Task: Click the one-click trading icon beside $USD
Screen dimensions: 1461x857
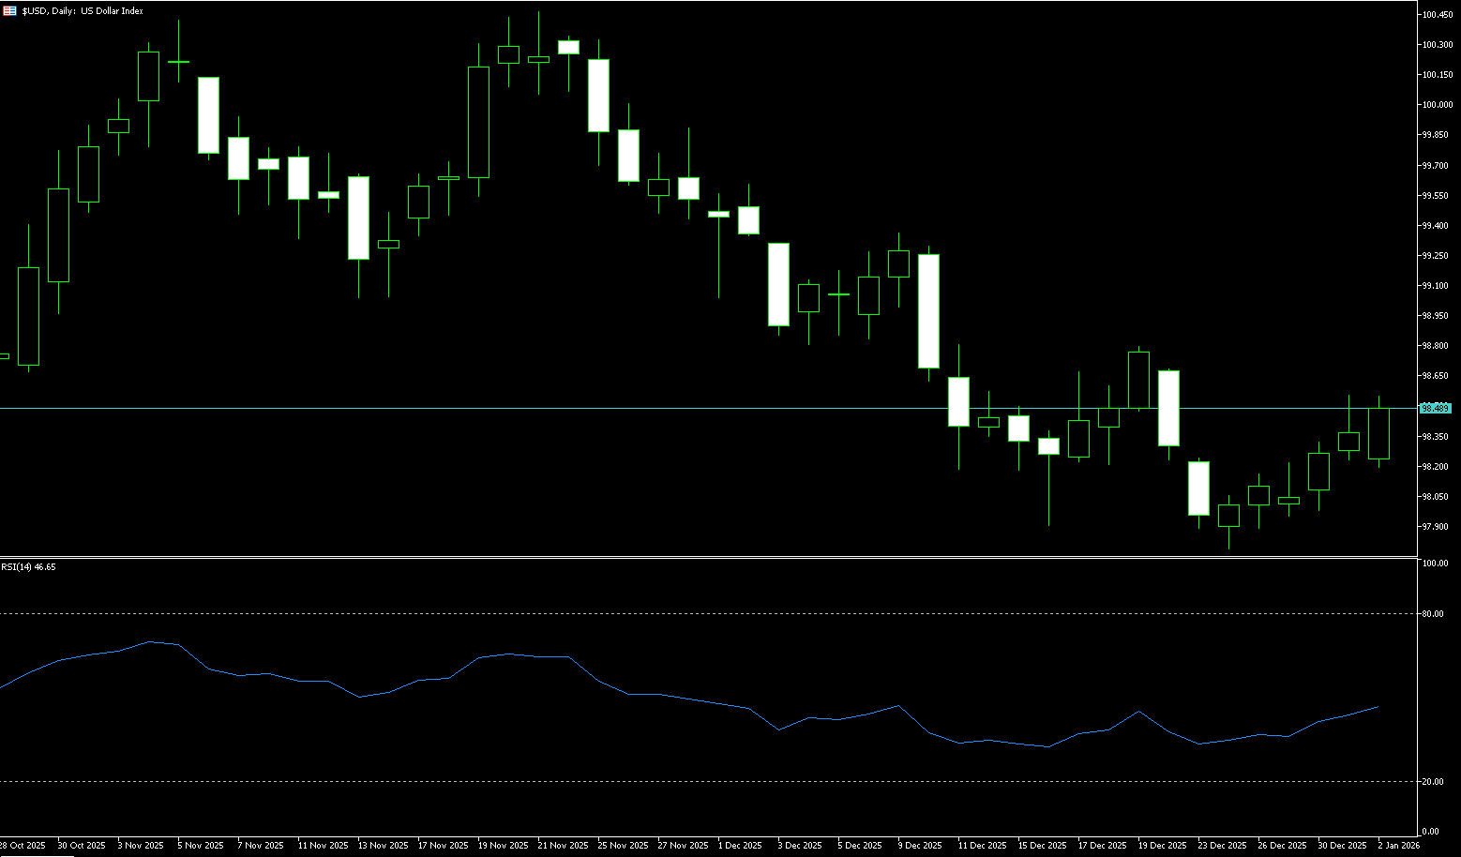Action: [x=9, y=11]
